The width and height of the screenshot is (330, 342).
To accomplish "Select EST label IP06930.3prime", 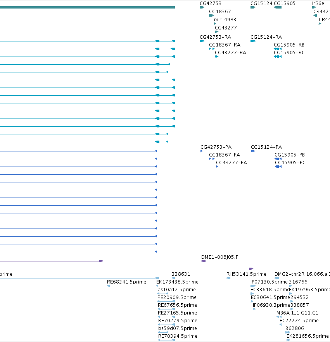I will tap(271, 305).
